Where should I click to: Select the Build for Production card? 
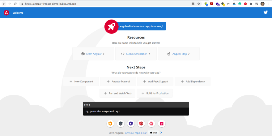155,93
